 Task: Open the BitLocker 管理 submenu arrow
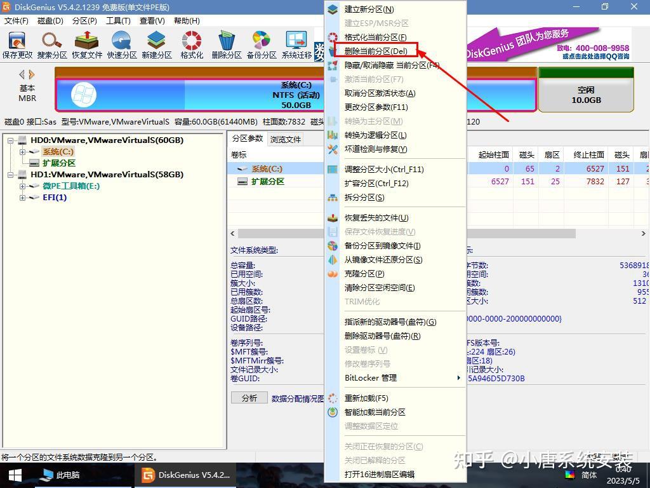[458, 377]
